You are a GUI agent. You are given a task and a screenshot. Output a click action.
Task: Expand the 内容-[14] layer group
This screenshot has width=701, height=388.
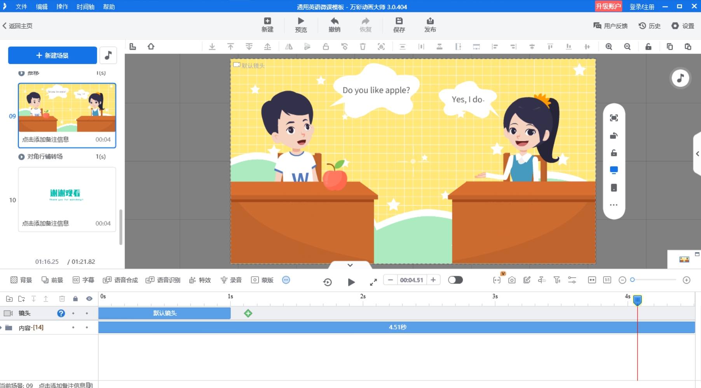pyautogui.click(x=2, y=327)
